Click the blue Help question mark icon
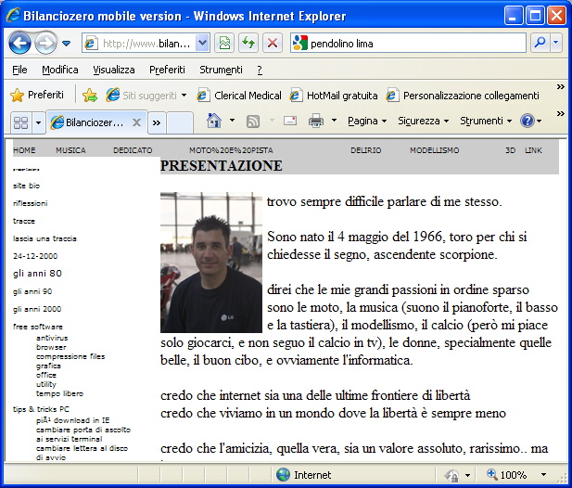Screen dimensions: 572x488 click(528, 121)
